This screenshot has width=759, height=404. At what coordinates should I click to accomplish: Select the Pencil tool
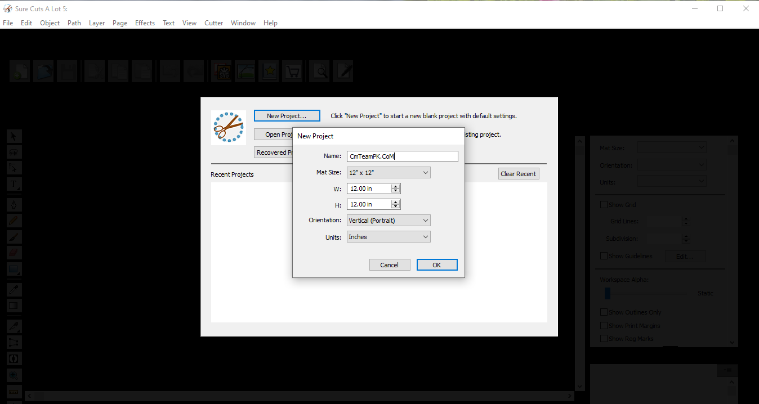tap(14, 221)
